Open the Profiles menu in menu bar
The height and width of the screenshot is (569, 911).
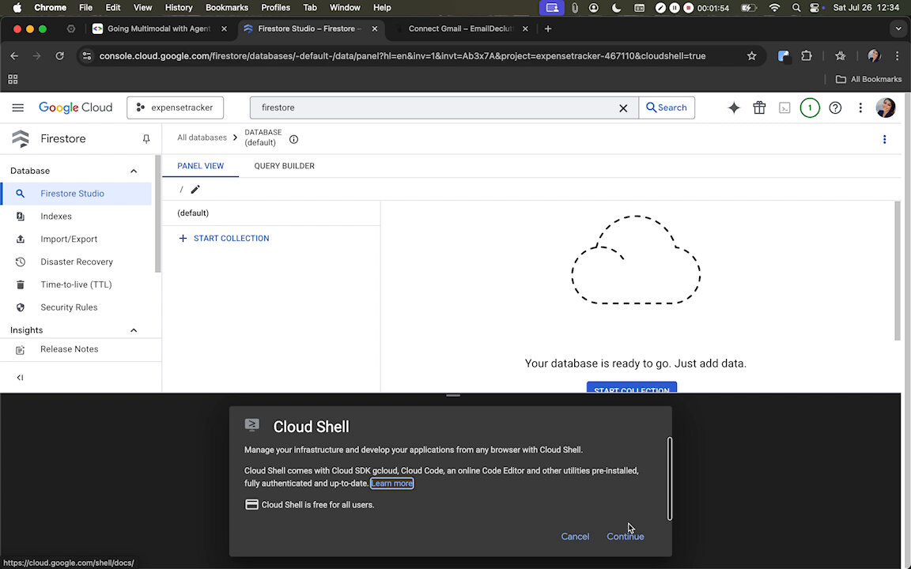pos(275,8)
